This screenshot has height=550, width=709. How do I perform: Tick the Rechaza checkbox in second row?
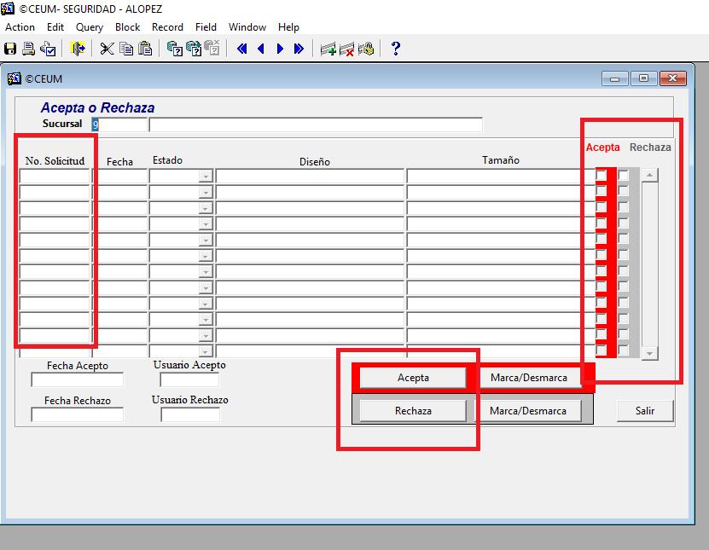click(624, 191)
